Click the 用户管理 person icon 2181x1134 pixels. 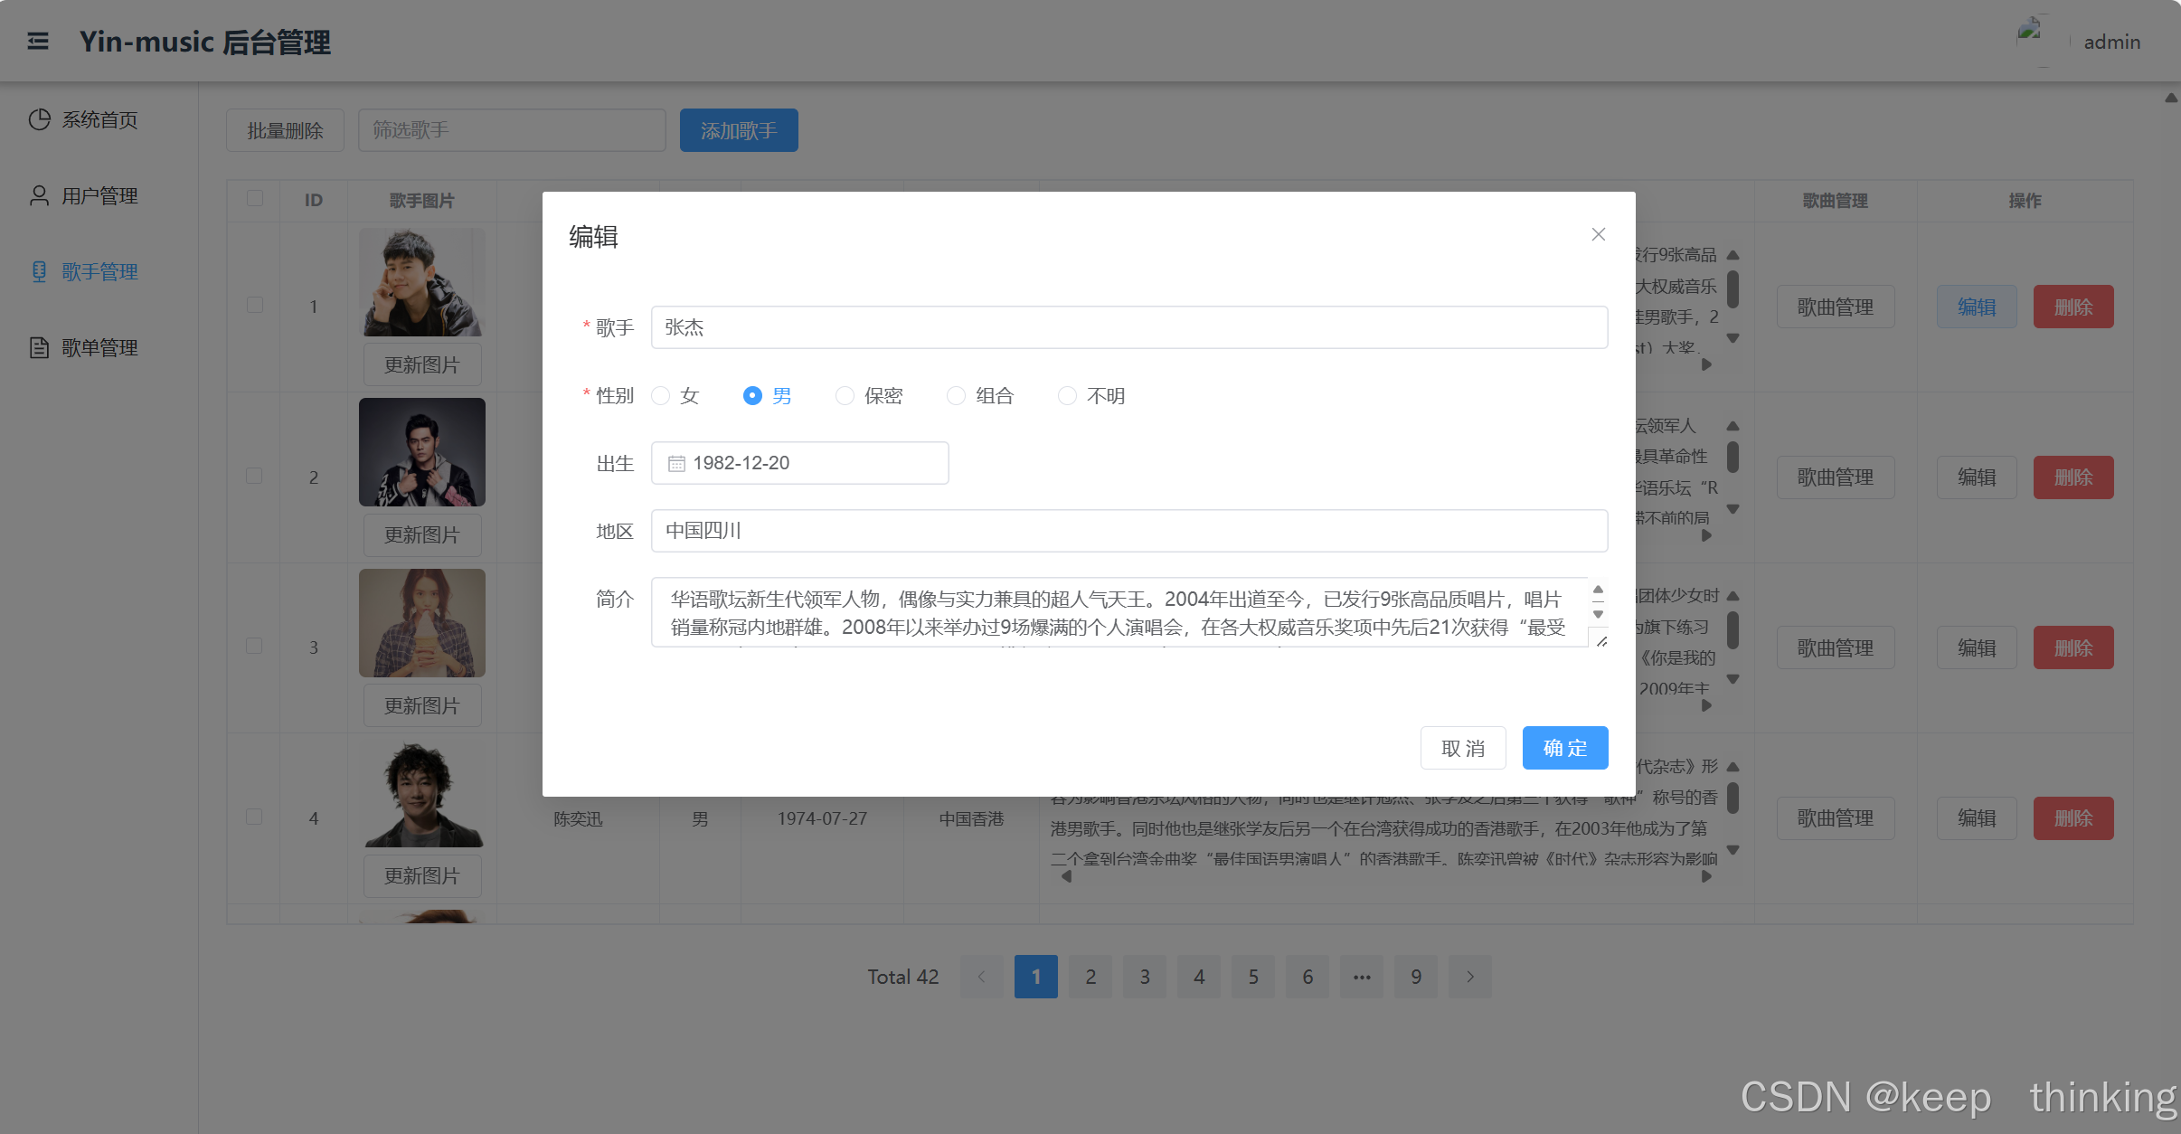(x=39, y=195)
